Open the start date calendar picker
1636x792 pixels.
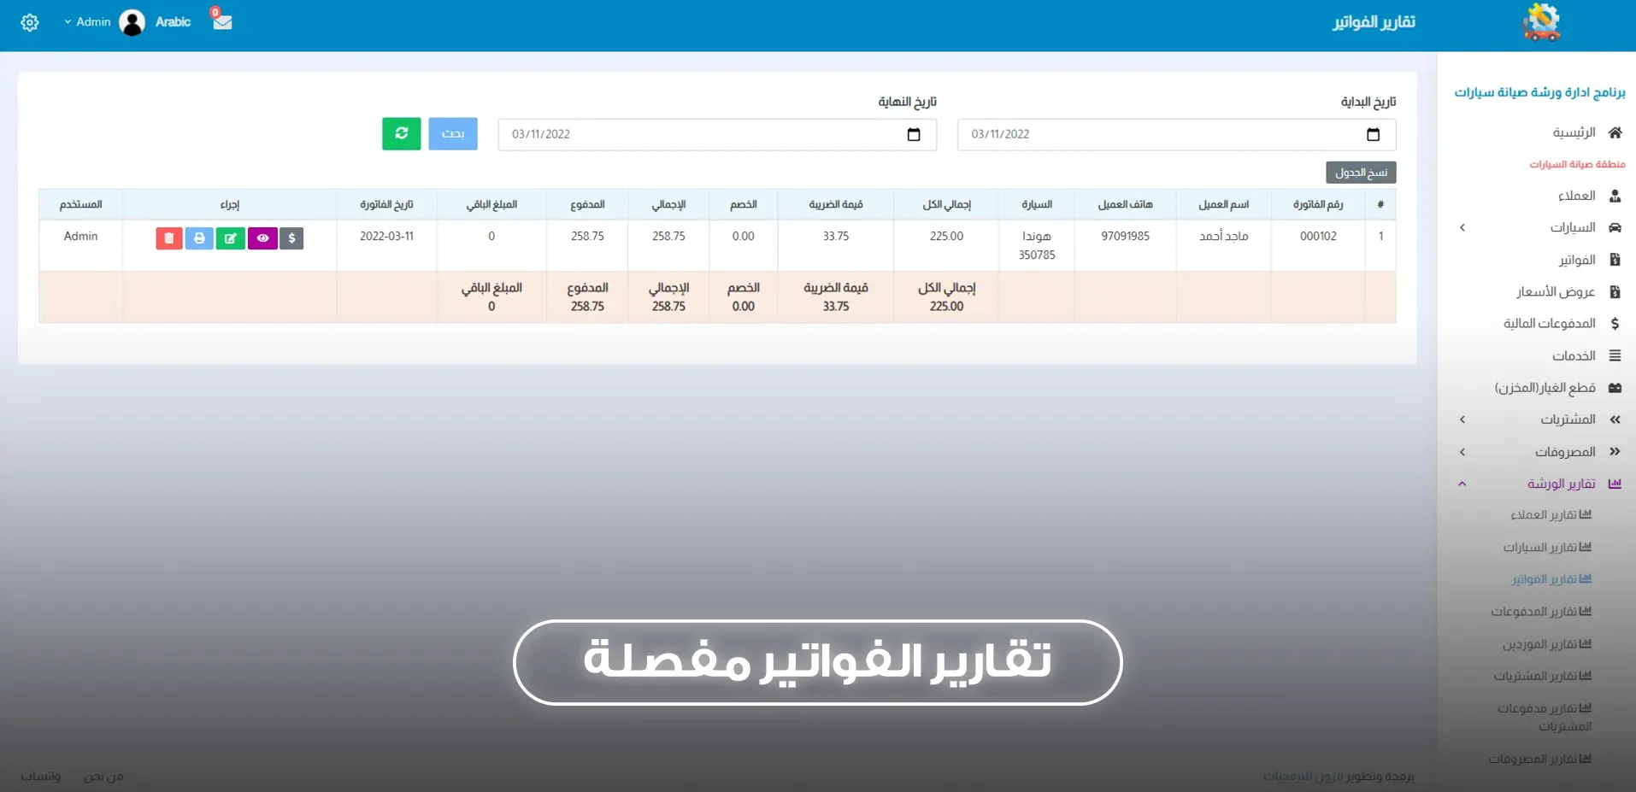(x=1373, y=134)
